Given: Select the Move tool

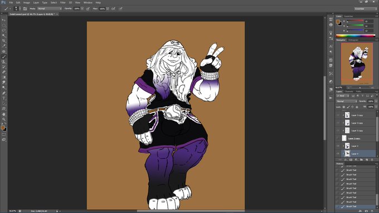Looking at the screenshot, I should coord(4,20).
